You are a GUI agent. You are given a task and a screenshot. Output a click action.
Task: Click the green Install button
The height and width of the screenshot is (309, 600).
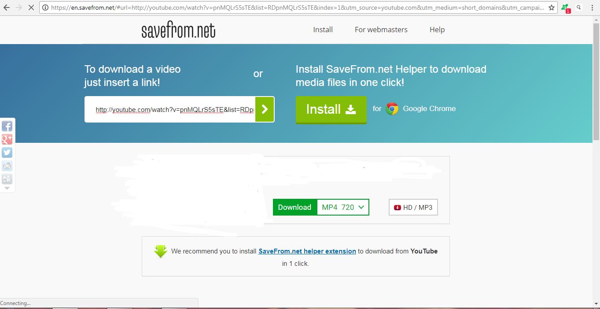click(331, 109)
